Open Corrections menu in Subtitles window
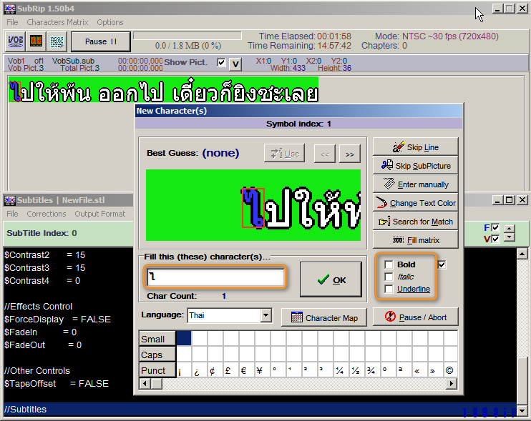The image size is (531, 421). pyautogui.click(x=47, y=214)
